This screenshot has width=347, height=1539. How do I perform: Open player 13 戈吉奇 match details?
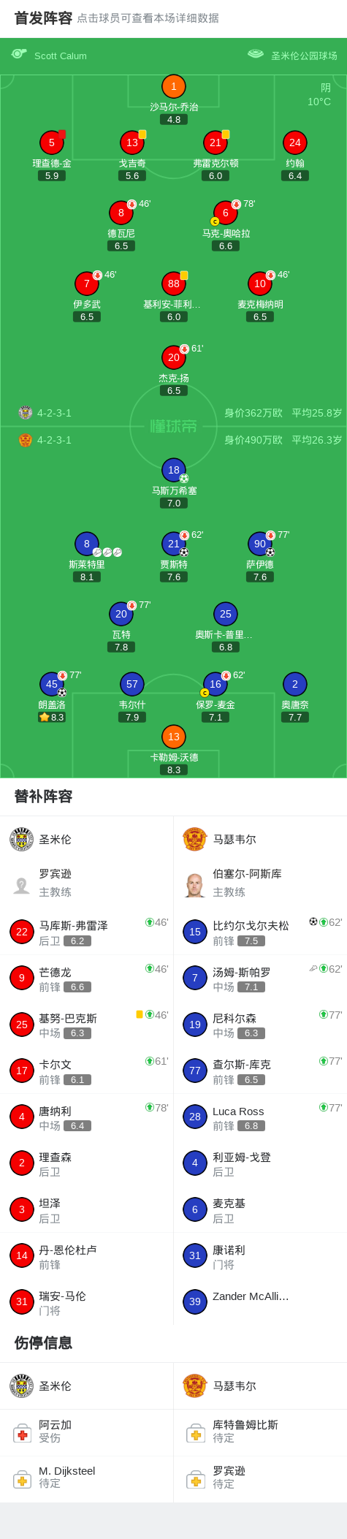click(132, 142)
